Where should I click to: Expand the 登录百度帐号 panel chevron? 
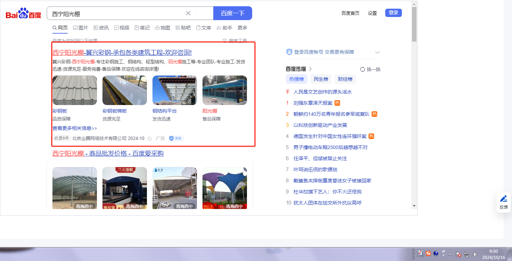click(378, 52)
